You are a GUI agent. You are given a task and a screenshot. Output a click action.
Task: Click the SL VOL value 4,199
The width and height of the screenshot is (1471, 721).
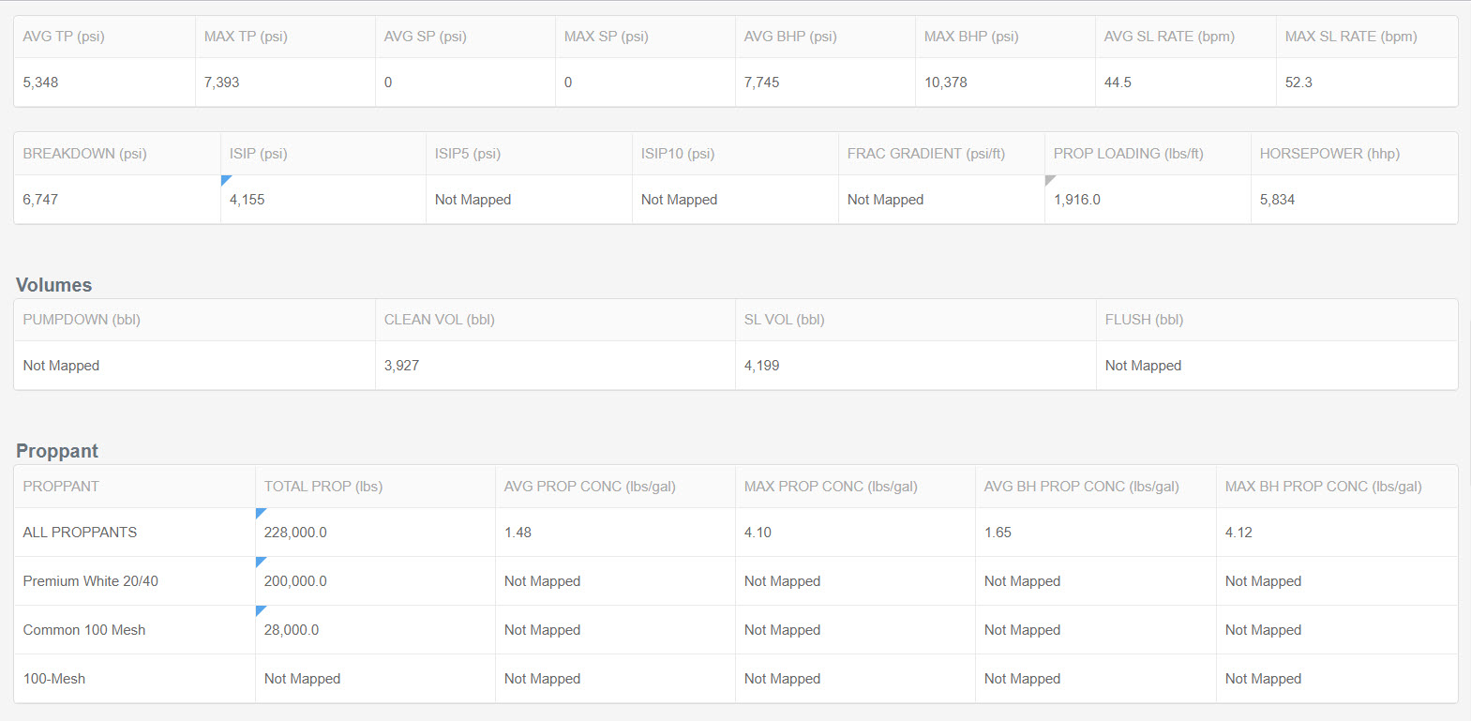click(762, 366)
